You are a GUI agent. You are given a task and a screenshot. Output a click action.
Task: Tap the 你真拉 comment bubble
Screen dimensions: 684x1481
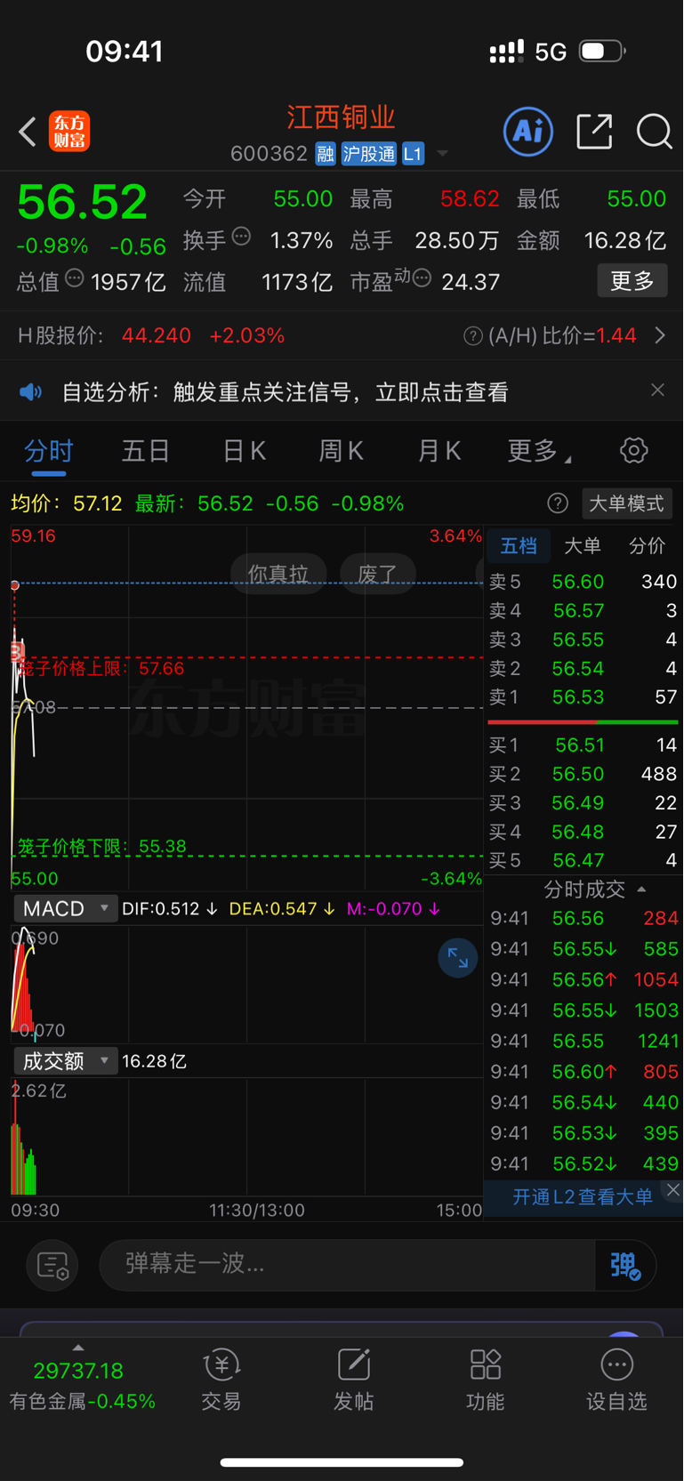pyautogui.click(x=278, y=574)
